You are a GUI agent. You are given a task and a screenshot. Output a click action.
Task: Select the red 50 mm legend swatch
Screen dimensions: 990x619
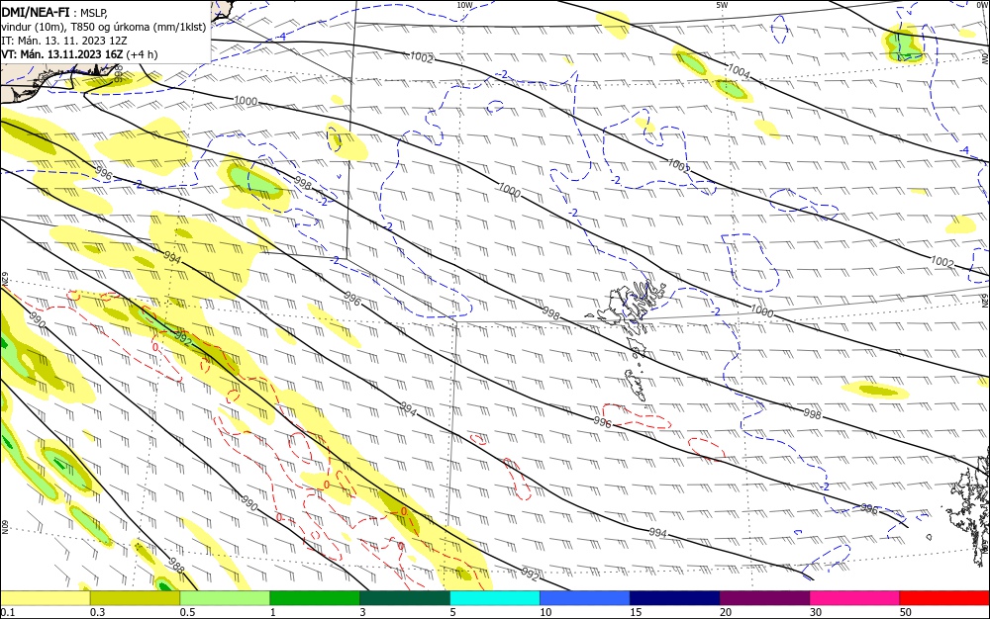[x=944, y=598]
